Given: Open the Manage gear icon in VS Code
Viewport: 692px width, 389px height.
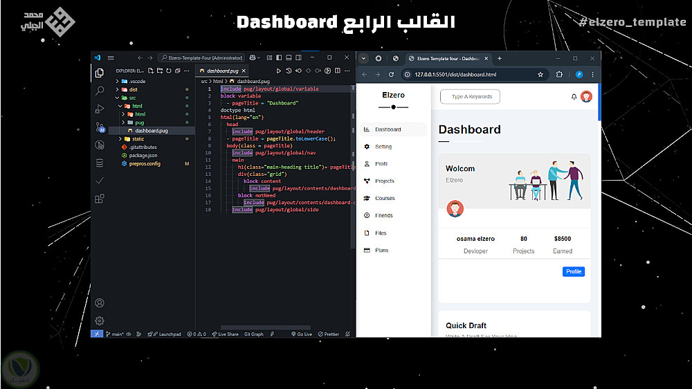Looking at the screenshot, I should [99, 321].
